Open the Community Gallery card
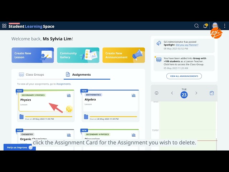This screenshot has height=172, width=229. 78,55
